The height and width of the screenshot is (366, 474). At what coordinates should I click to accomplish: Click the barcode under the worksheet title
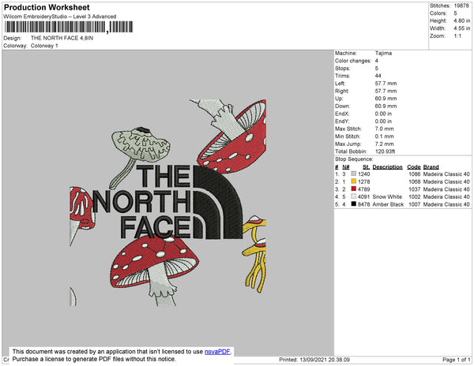click(x=69, y=27)
